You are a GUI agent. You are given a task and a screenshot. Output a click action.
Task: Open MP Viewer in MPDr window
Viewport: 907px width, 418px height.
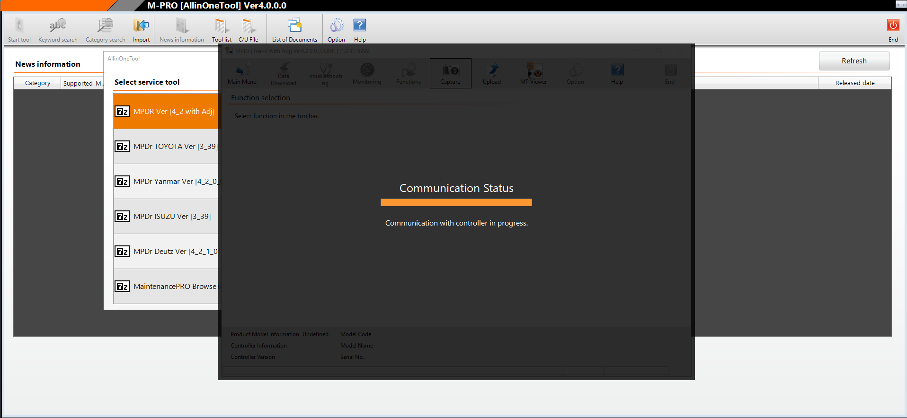534,73
